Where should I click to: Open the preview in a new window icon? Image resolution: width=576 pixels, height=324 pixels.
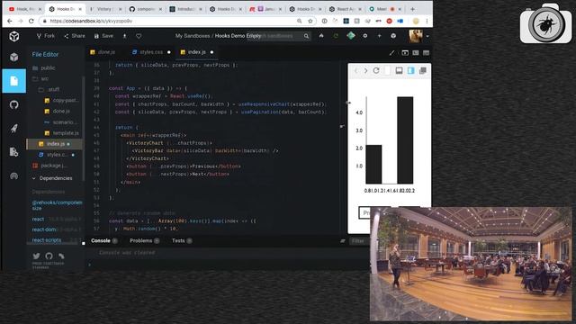(x=423, y=70)
